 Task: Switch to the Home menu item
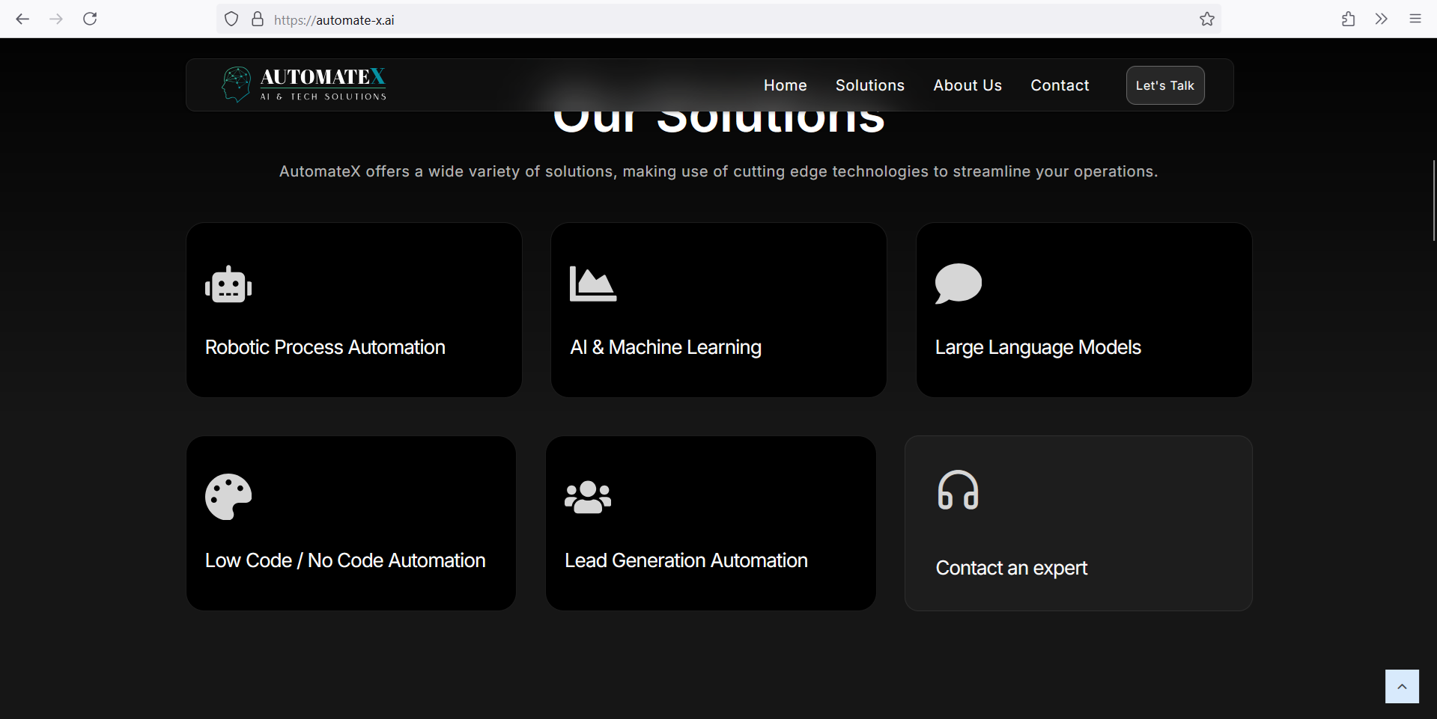pyautogui.click(x=785, y=85)
